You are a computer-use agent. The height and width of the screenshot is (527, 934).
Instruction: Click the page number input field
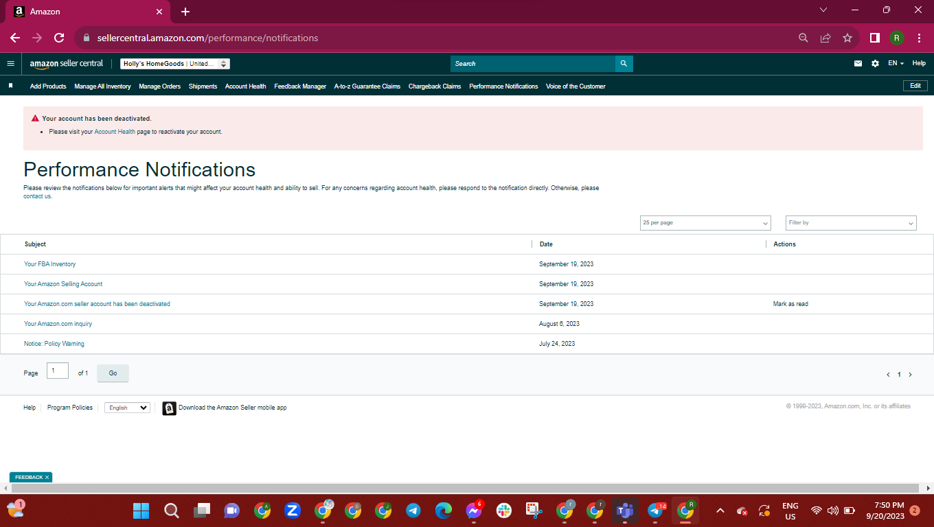click(x=58, y=371)
